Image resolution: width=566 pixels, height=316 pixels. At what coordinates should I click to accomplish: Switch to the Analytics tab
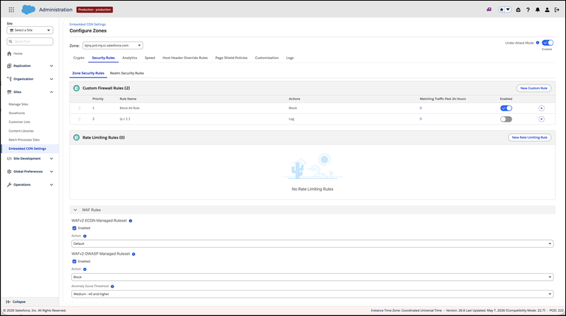click(x=130, y=58)
